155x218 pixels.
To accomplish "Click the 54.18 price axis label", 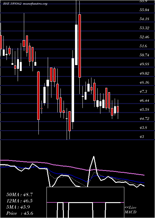I will tap(144, 19).
